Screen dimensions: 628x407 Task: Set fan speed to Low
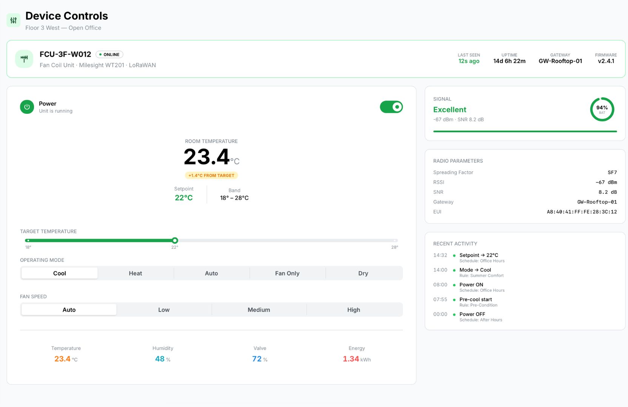164,310
